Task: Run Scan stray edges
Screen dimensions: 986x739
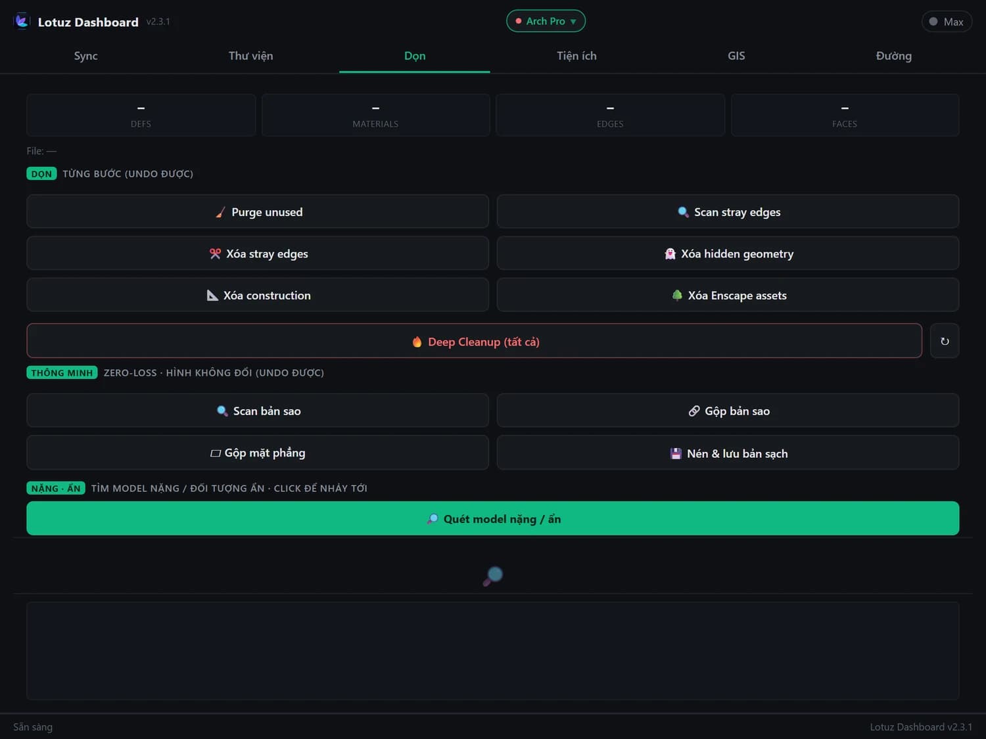Action: [x=728, y=212]
